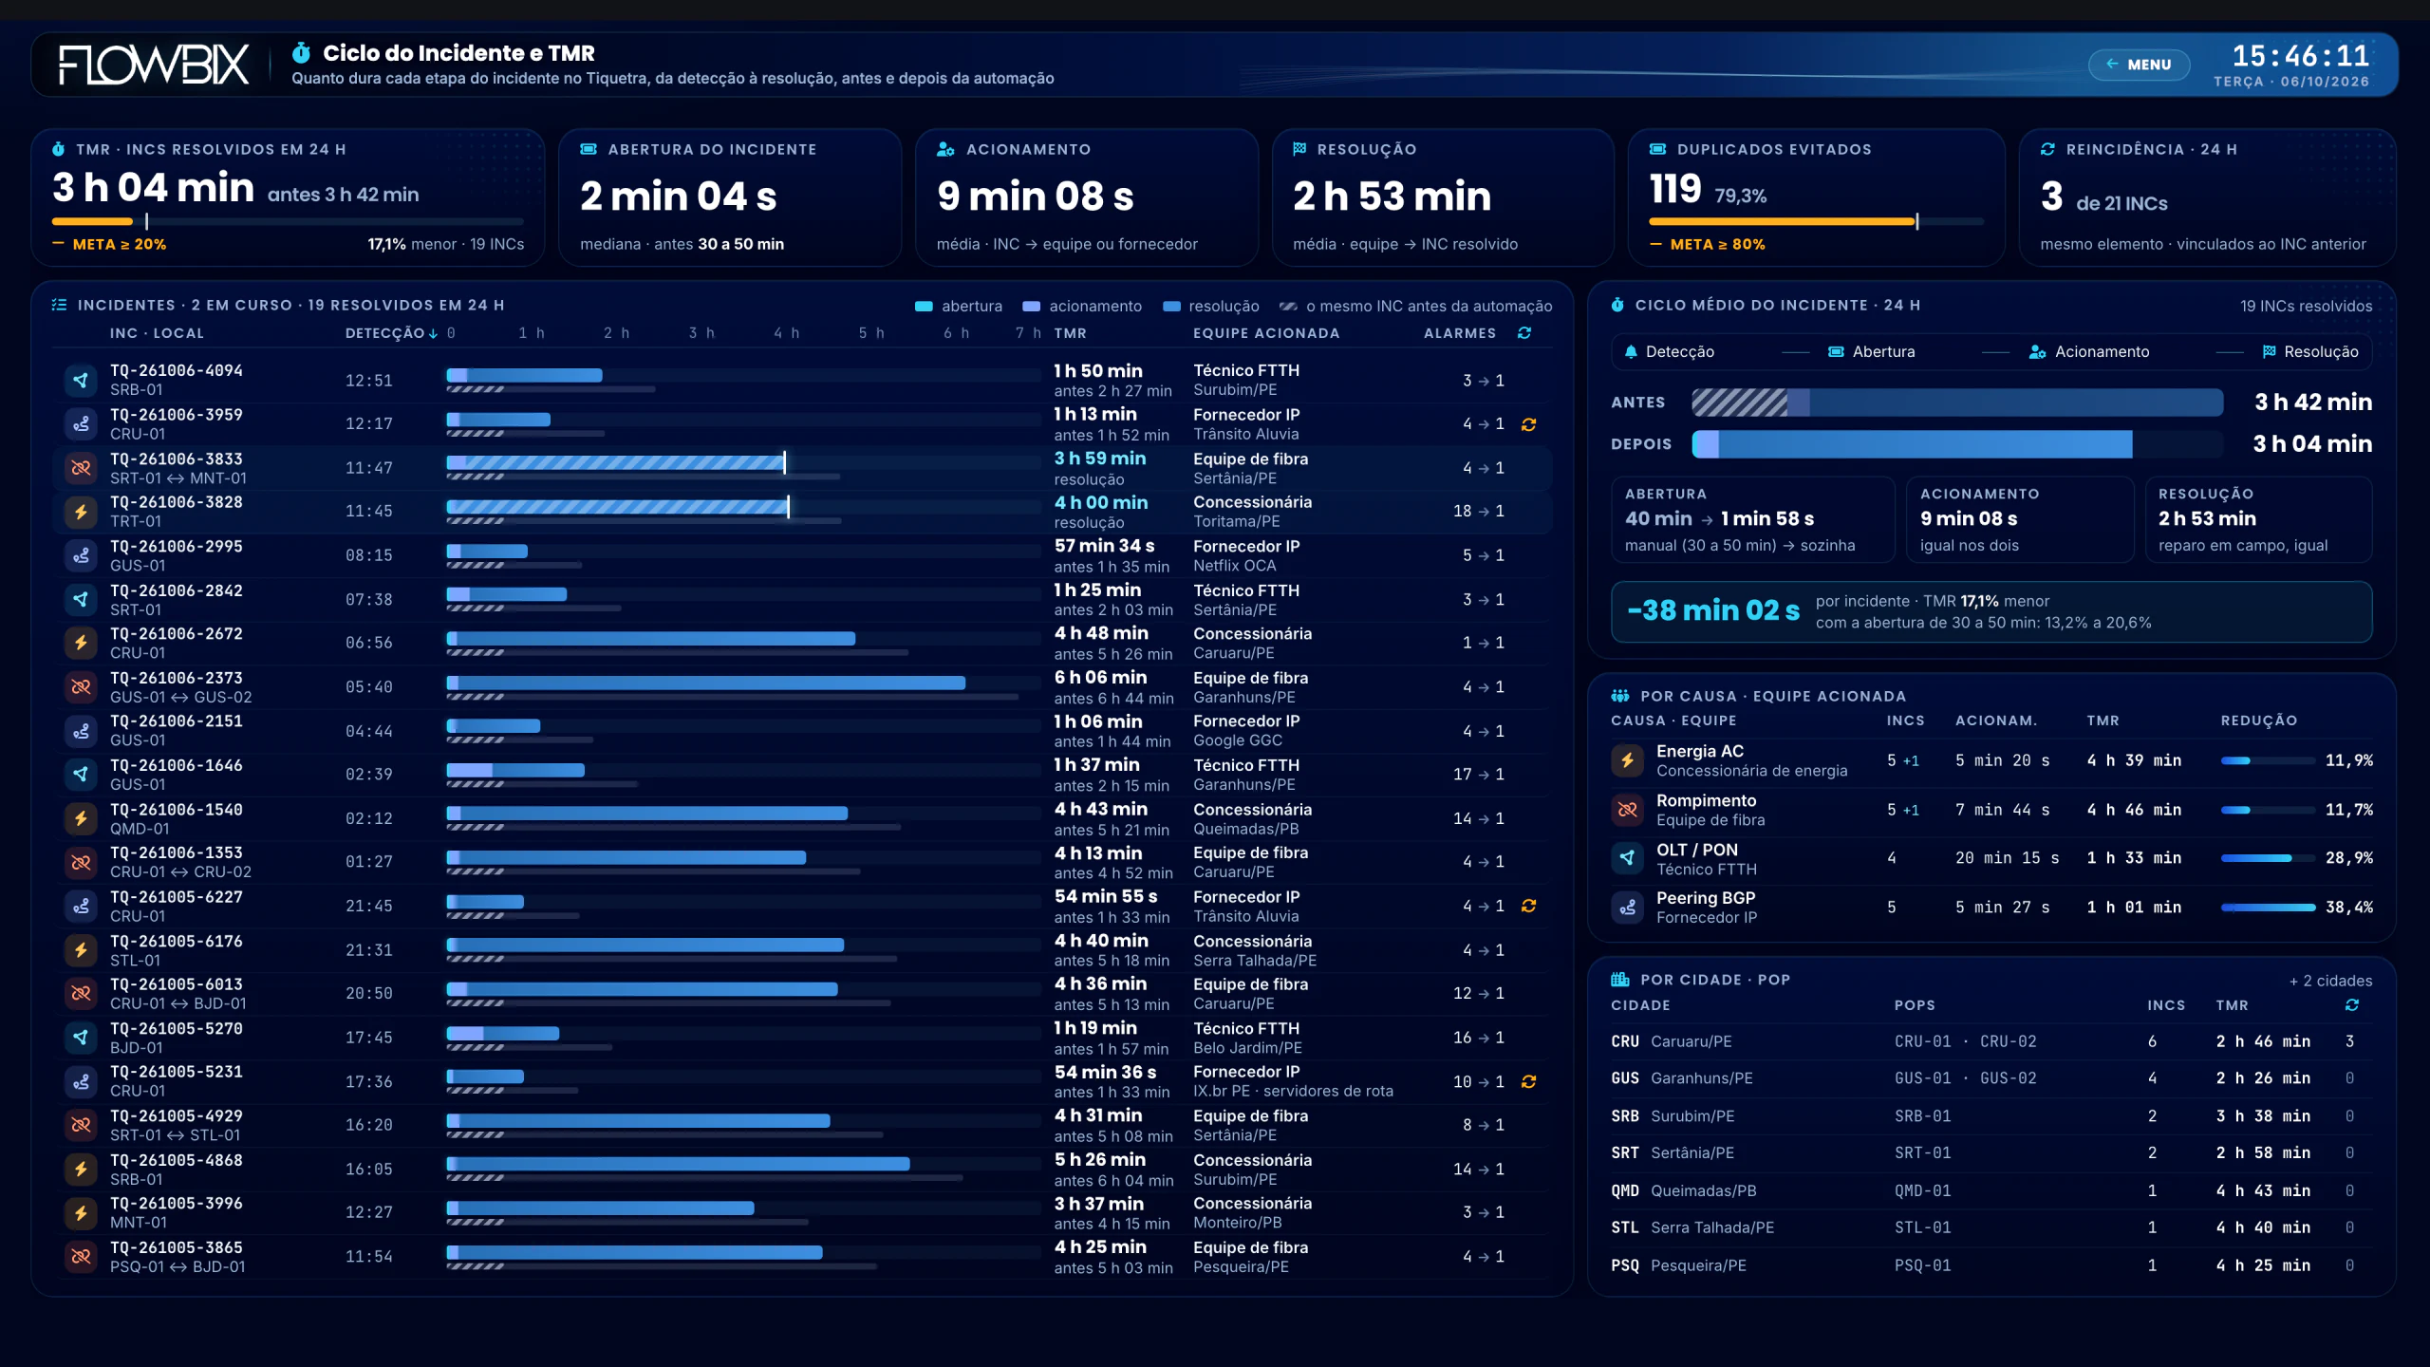The width and height of the screenshot is (2430, 1367).
Task: Open the '+ 2 cidades' link
Action: coord(2330,981)
